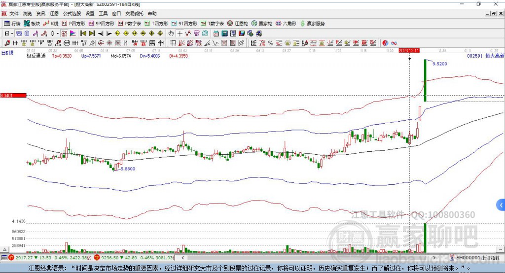Open the 江恩轮 Gann wheel
The image size is (505, 273).
coord(238,24)
